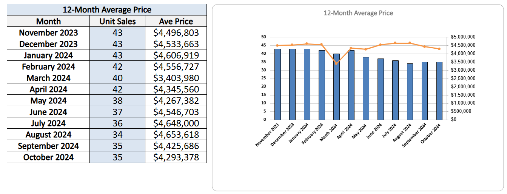Screen dimensions: 507x194
Task: Select the August 2024 bar in the chart
Action: (410, 92)
